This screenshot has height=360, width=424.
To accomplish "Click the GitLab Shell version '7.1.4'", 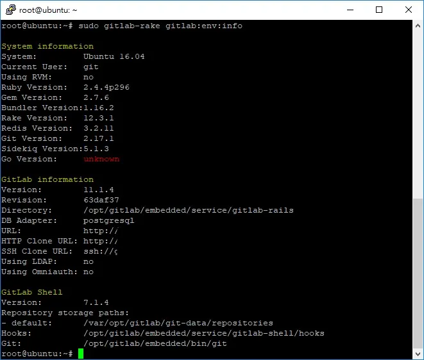I will 96,302.
